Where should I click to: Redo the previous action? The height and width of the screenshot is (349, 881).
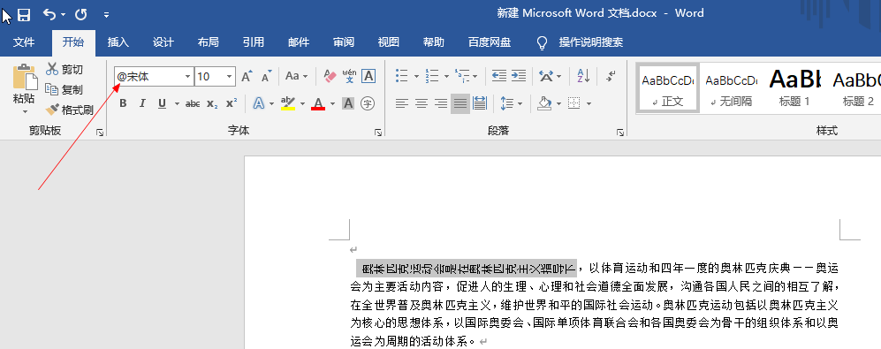click(81, 14)
